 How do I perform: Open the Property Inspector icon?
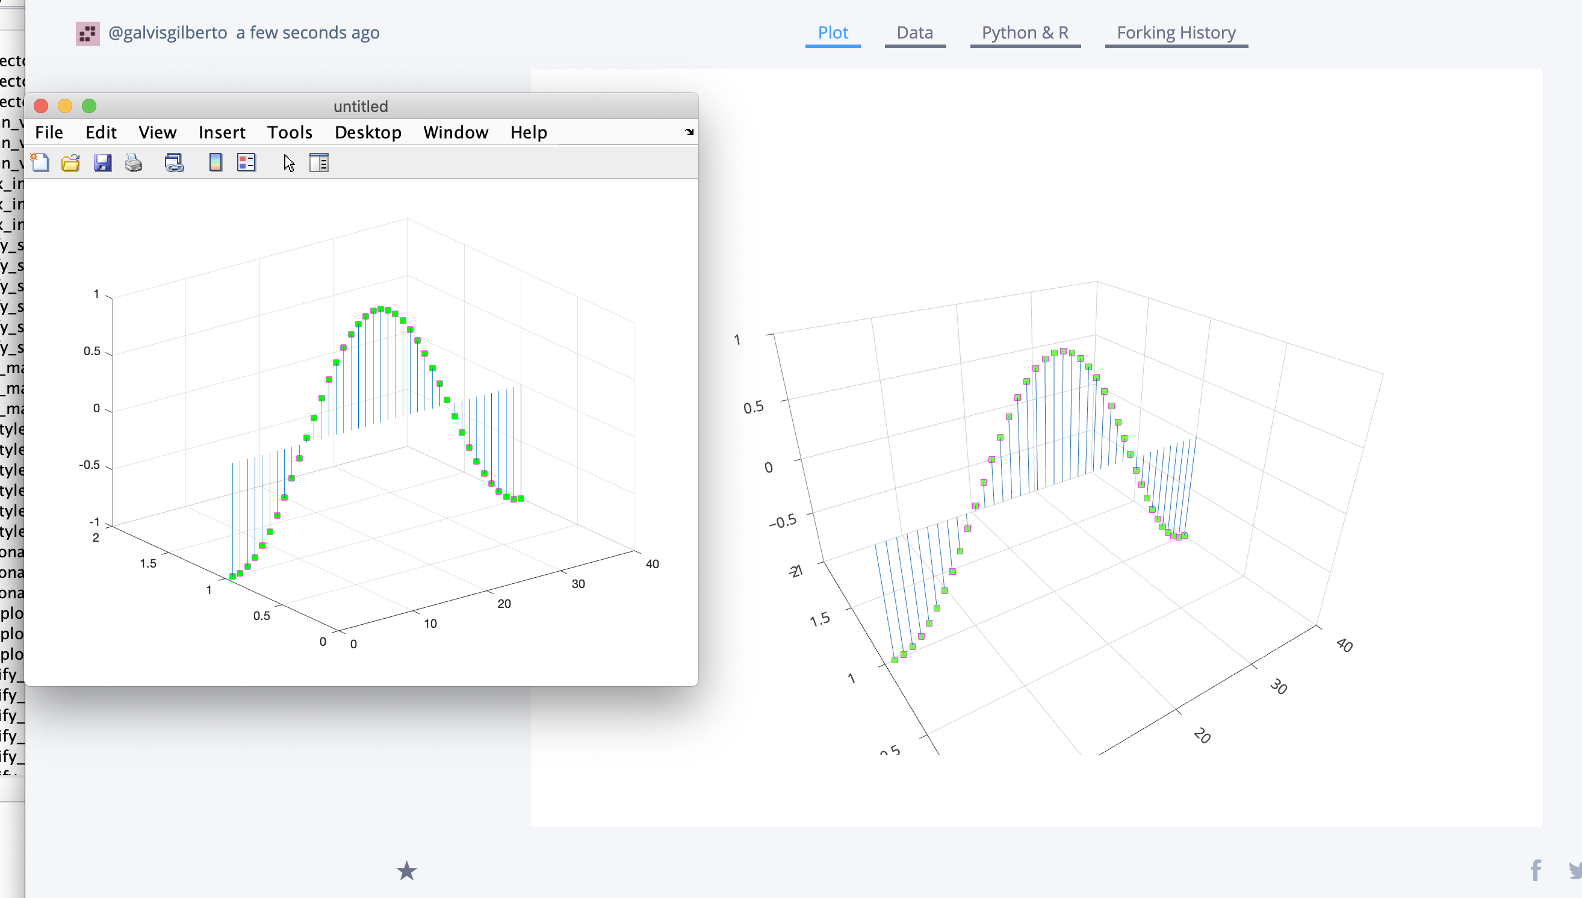[x=319, y=163]
